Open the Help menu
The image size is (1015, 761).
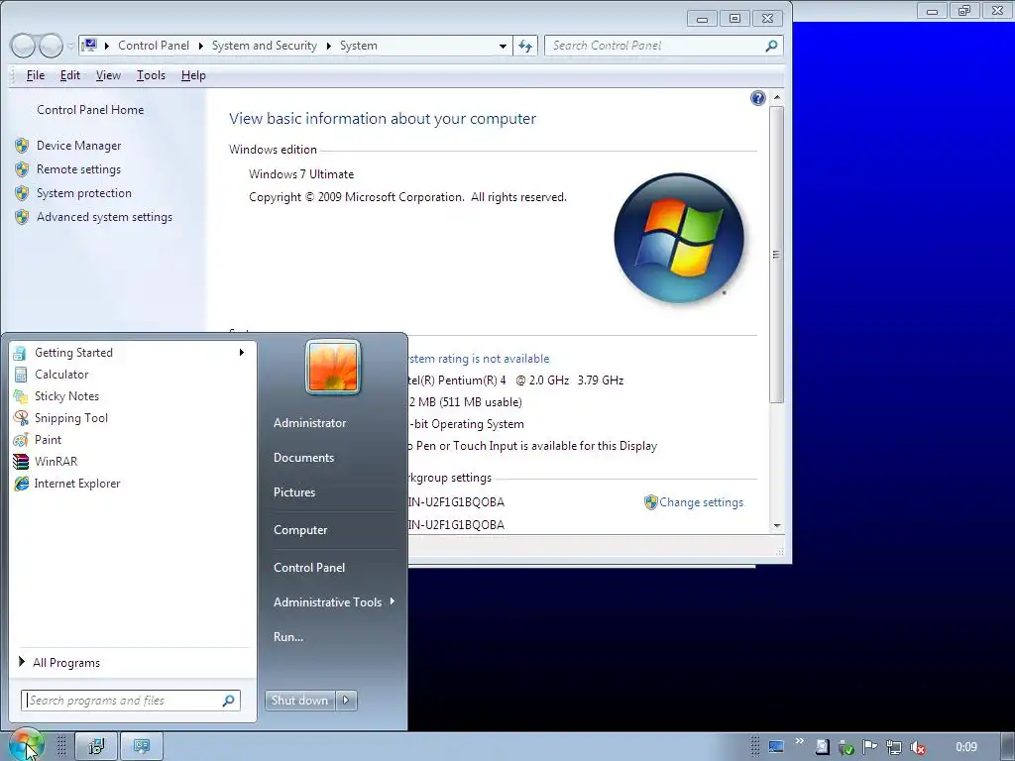[x=193, y=75]
